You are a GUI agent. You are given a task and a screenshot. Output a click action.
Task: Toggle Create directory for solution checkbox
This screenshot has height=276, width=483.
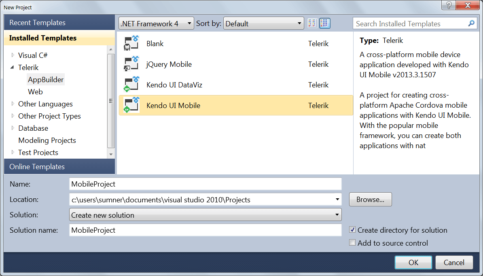pyautogui.click(x=352, y=230)
